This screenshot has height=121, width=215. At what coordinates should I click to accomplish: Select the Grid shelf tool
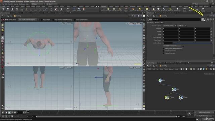(22, 9)
